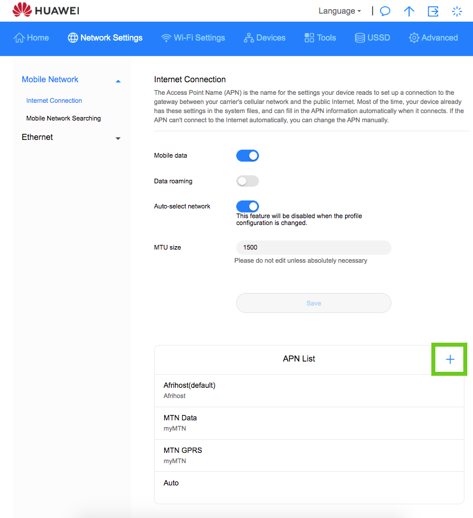Screen dimensions: 473x518
Task: Click the upward arrow update icon
Action: tap(409, 11)
